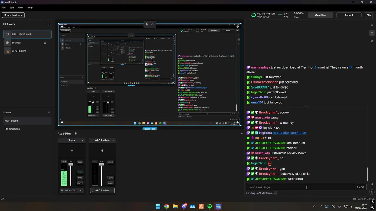Click the Nightbot username in chat
This screenshot has height=211, width=376.
pyautogui.click(x=266, y=133)
